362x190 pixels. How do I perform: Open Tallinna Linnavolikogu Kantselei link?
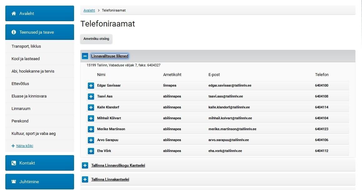pos(118,165)
